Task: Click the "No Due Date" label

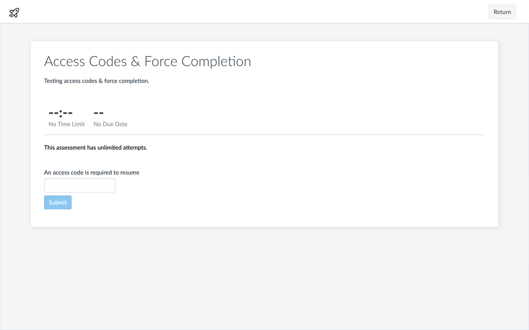Action: (x=110, y=124)
